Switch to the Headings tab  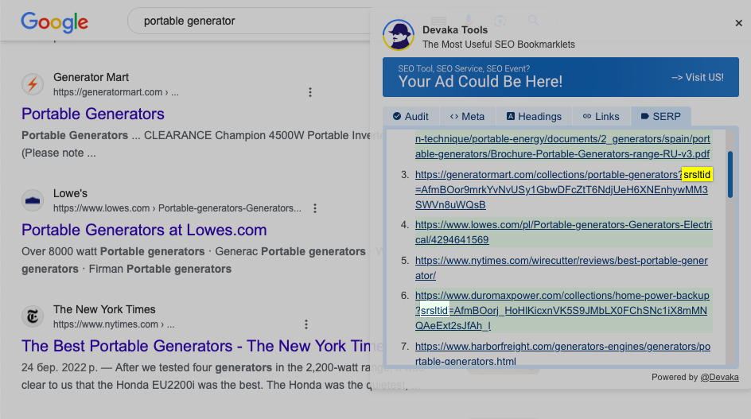534,116
